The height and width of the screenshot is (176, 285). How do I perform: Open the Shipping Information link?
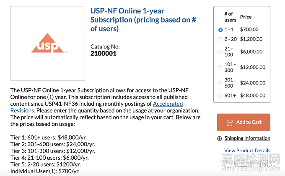point(247,138)
